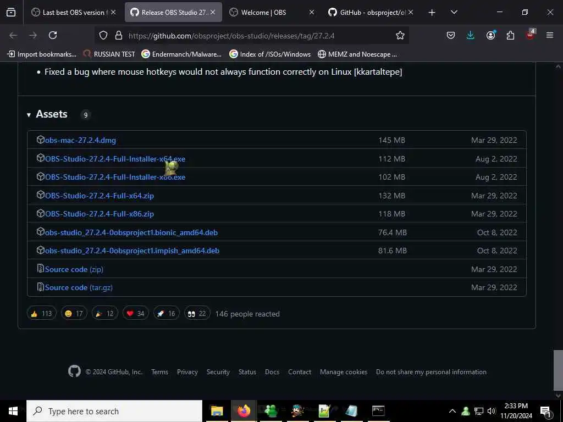563x422 pixels.
Task: Download Source code (zip)
Action: [74, 269]
